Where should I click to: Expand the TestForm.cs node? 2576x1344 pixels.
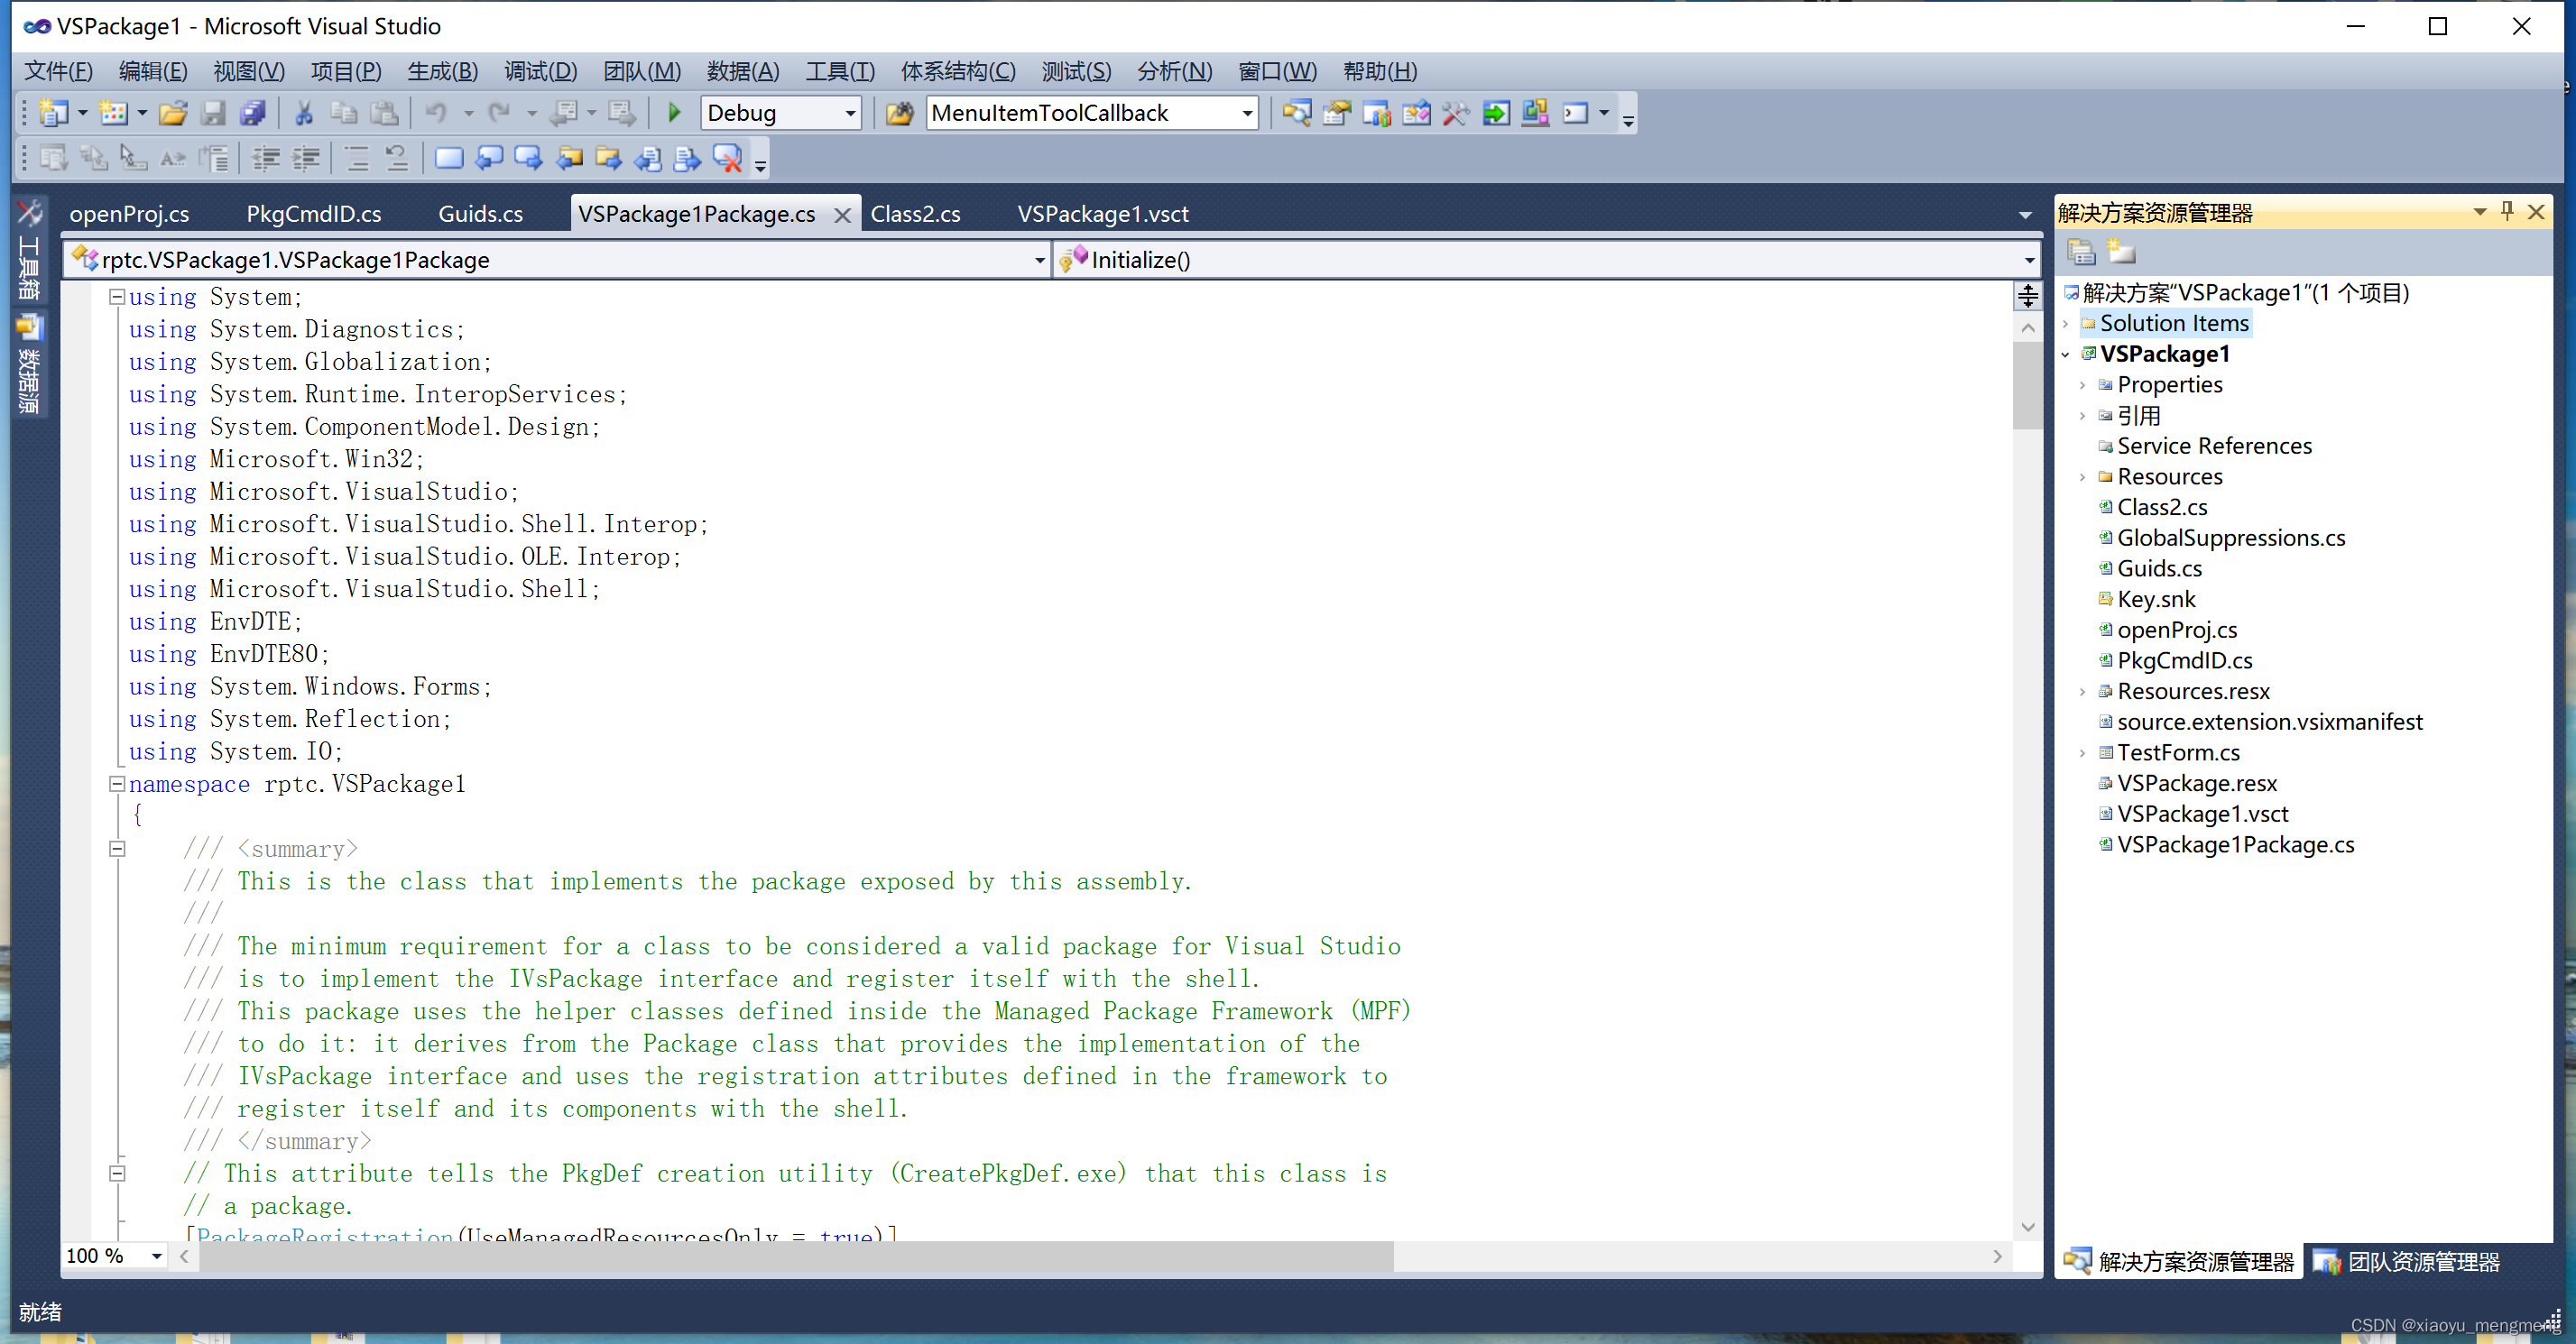(x=2083, y=753)
